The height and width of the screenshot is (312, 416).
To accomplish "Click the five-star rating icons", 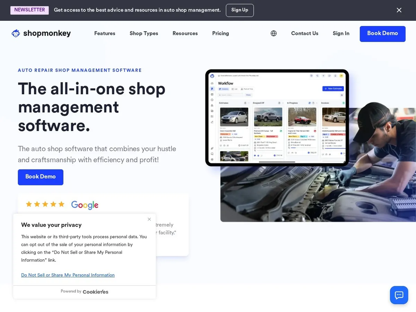I will click(x=45, y=204).
